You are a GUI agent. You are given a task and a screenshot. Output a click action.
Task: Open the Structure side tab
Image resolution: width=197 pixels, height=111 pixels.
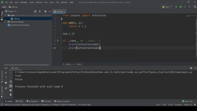pyautogui.click(x=2, y=77)
